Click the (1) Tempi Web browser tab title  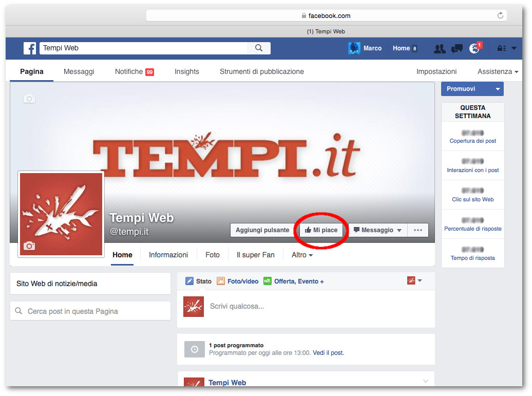(326, 31)
